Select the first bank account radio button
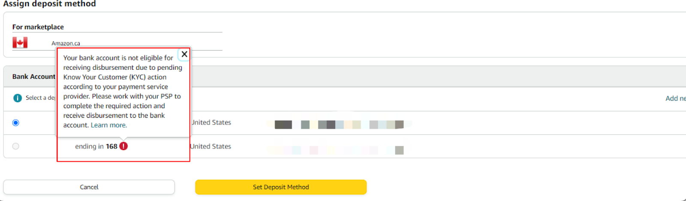Image resolution: width=686 pixels, height=201 pixels. coord(16,123)
